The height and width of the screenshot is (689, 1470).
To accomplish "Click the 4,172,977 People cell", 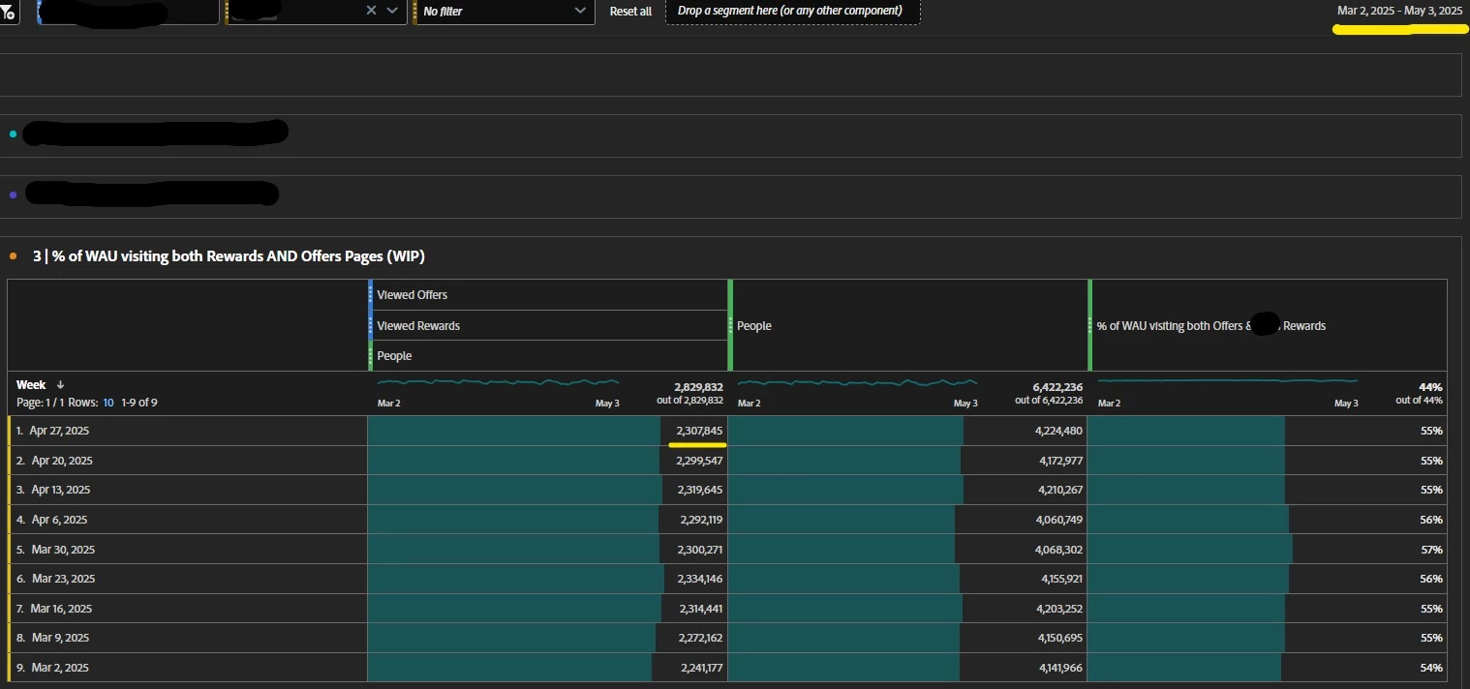I will coord(907,461).
